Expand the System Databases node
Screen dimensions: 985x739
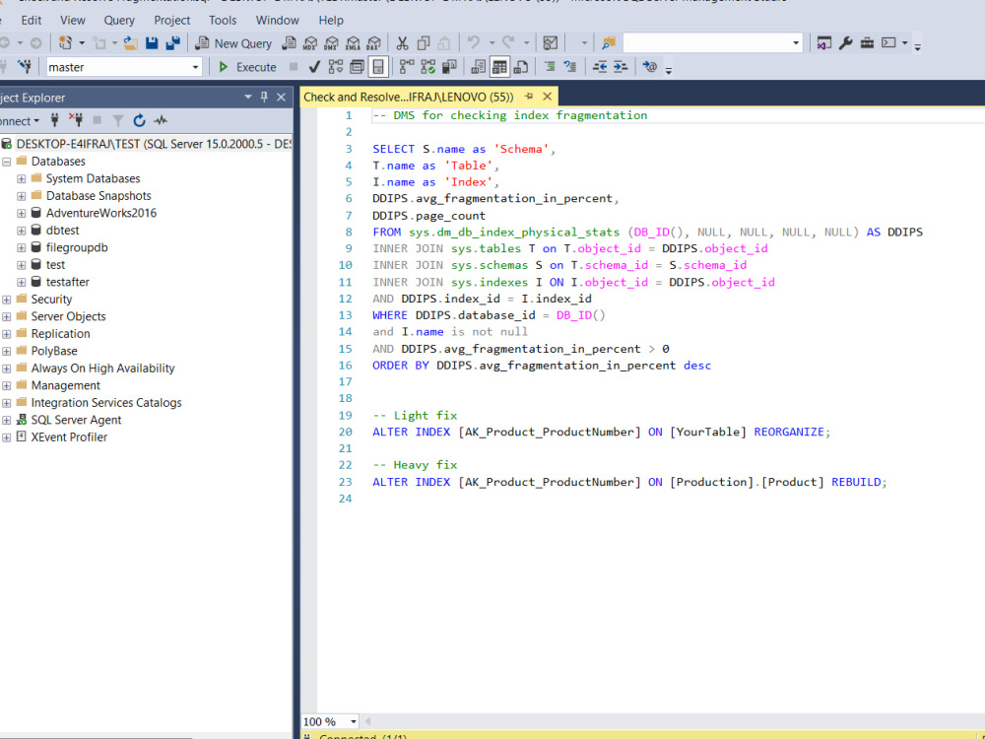(x=22, y=179)
